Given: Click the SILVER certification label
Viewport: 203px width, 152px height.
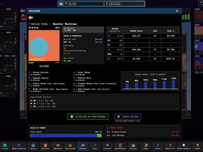Looking at the screenshot, I should pyautogui.click(x=44, y=66).
